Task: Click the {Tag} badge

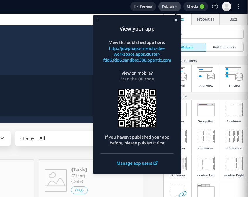Action: [x=79, y=190]
